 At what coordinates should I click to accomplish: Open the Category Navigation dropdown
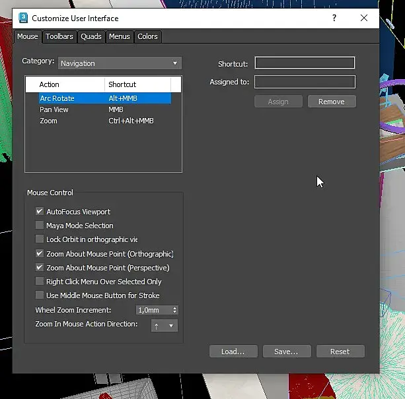click(120, 63)
